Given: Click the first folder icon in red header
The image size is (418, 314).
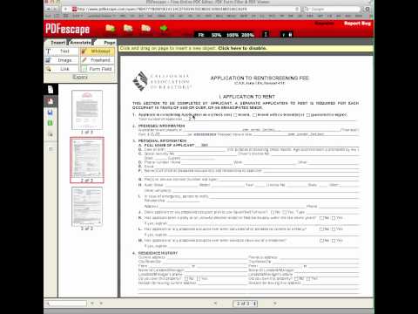Looking at the screenshot, I should click(x=111, y=28).
